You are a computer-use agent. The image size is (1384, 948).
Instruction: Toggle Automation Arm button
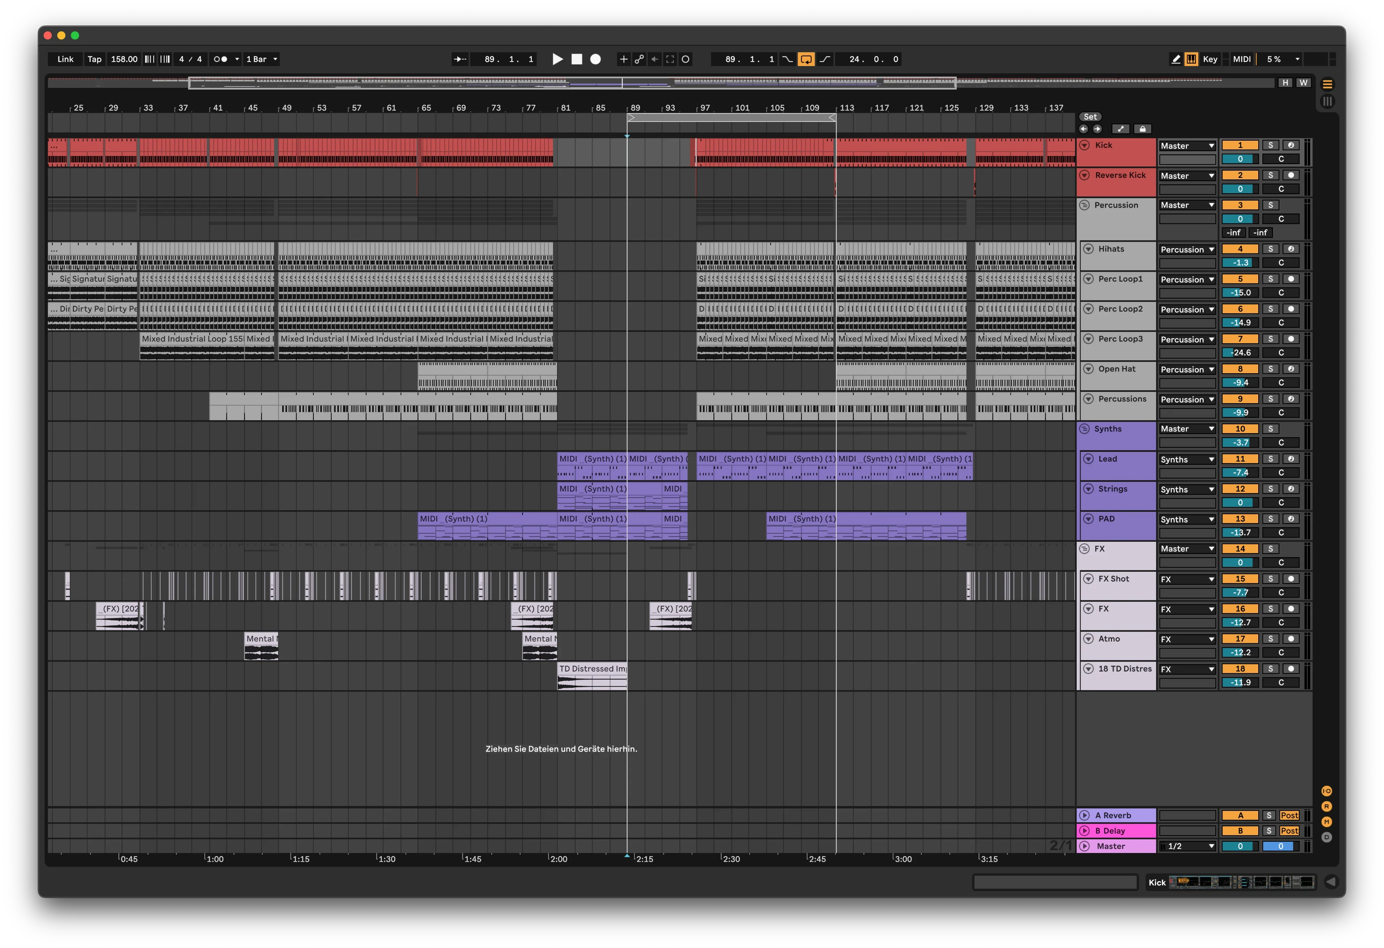[639, 59]
